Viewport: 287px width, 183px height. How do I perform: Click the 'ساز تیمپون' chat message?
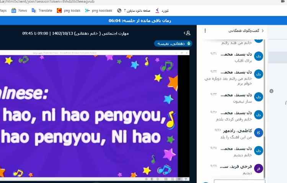243,101
